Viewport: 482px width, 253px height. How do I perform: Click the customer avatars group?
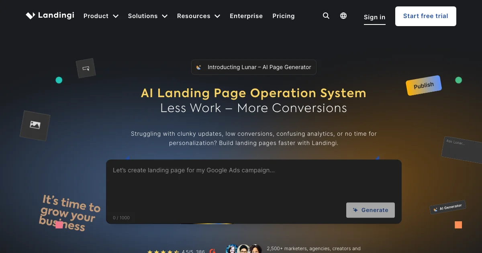coord(244,249)
